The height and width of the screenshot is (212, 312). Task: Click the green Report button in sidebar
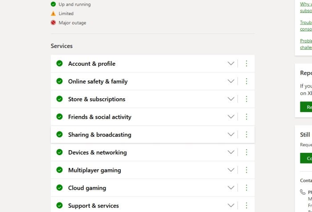pos(306,107)
